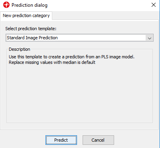The height and width of the screenshot is (148, 160).
Task: Click the Description group box heading
Action: (x=20, y=49)
